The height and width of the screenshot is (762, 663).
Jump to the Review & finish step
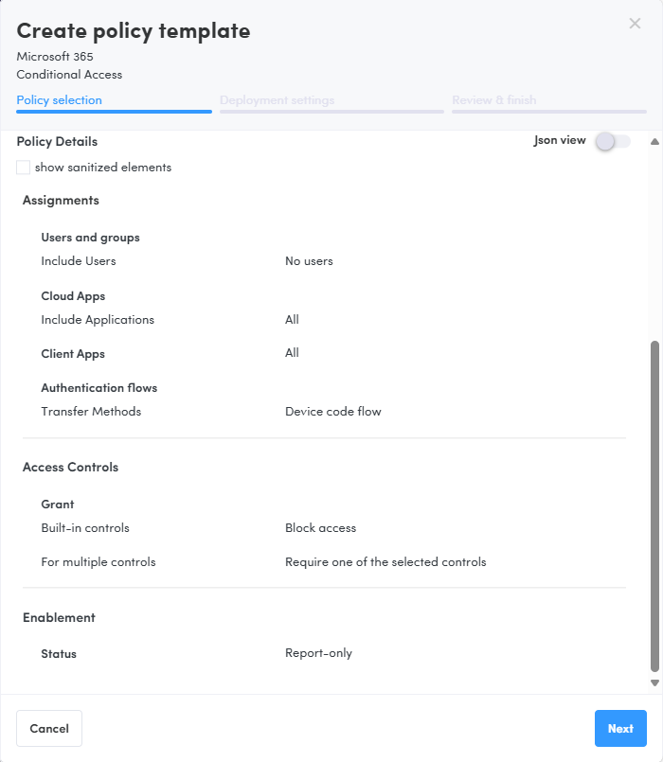[x=493, y=100]
